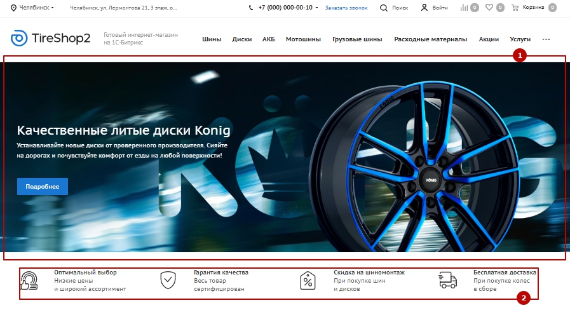Open the Мотошины menu item

pyautogui.click(x=303, y=39)
